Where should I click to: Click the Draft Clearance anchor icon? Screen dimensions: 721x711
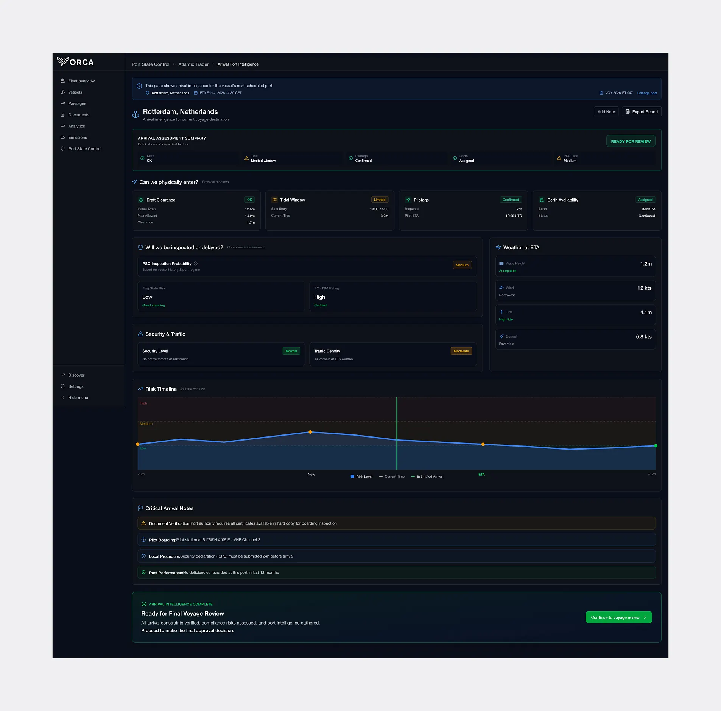tap(141, 200)
